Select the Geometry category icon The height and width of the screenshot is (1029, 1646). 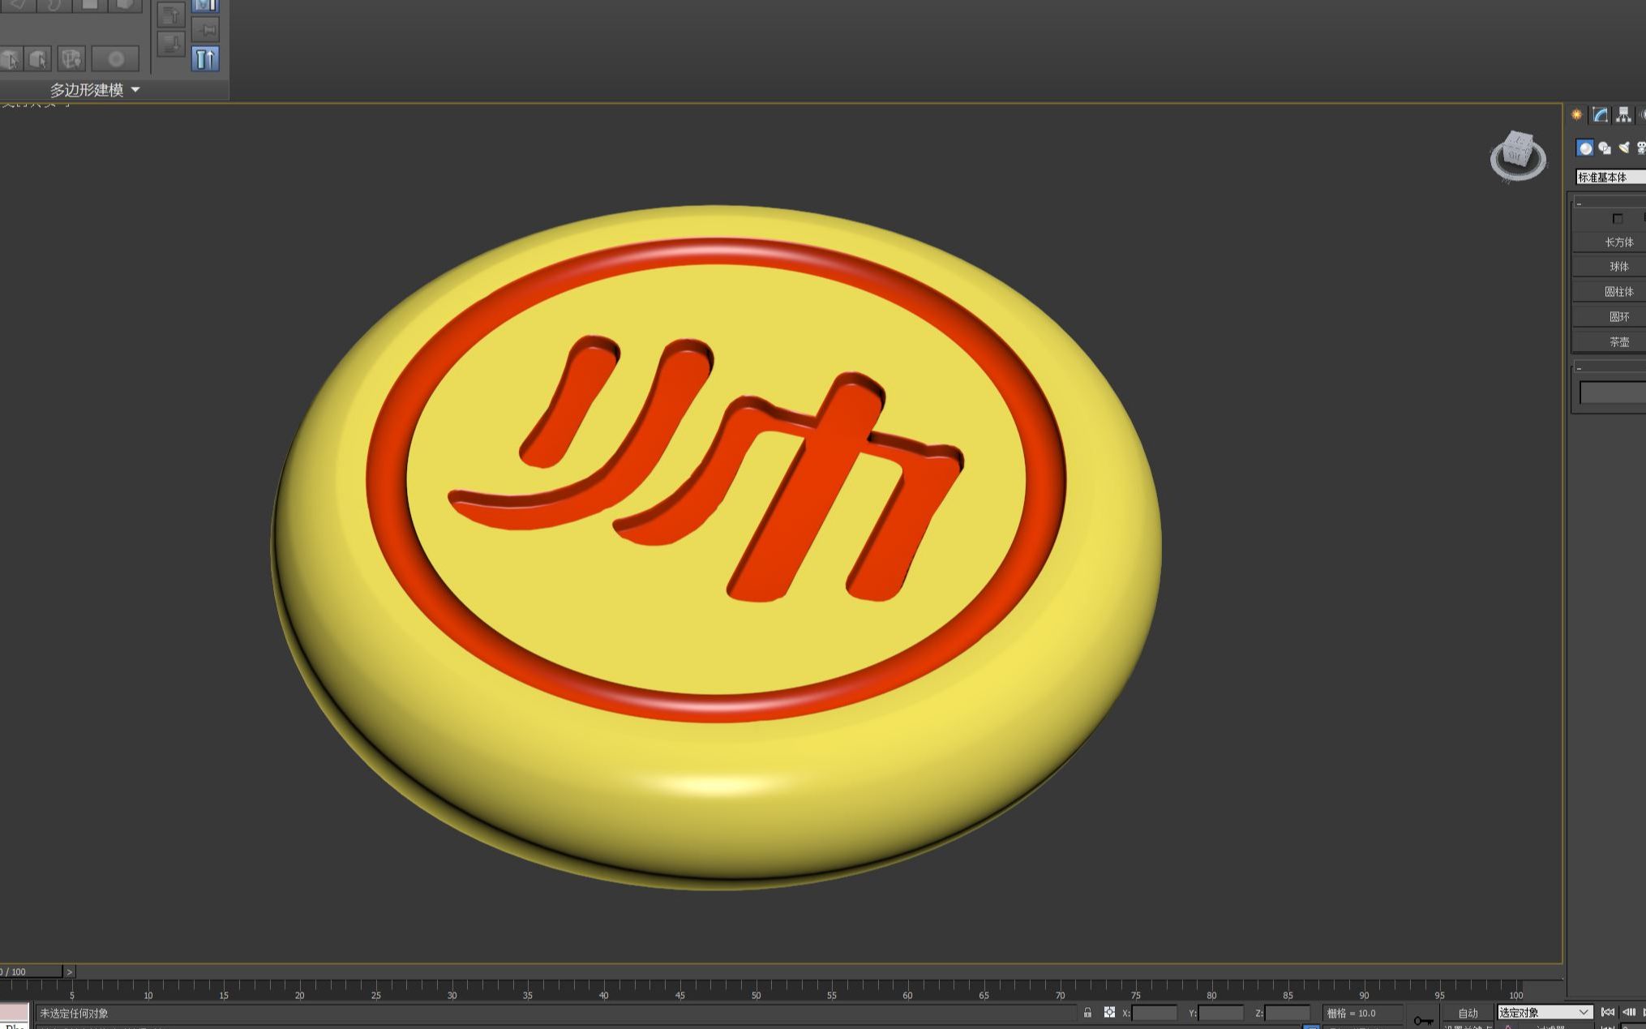[x=1584, y=148]
